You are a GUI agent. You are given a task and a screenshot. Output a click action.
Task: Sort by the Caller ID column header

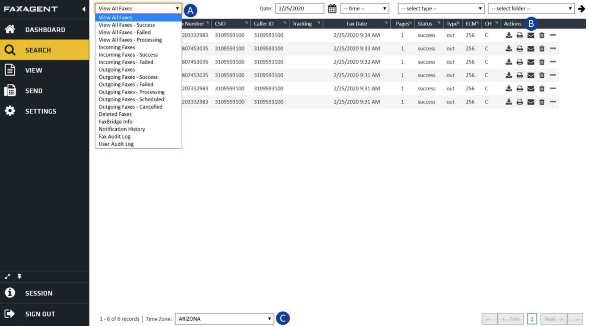(x=269, y=24)
